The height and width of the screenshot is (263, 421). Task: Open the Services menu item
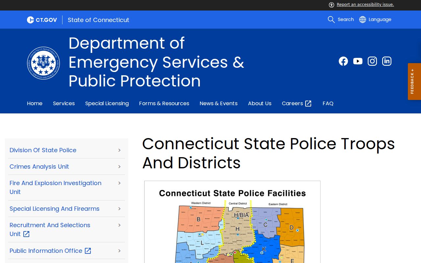(64, 104)
